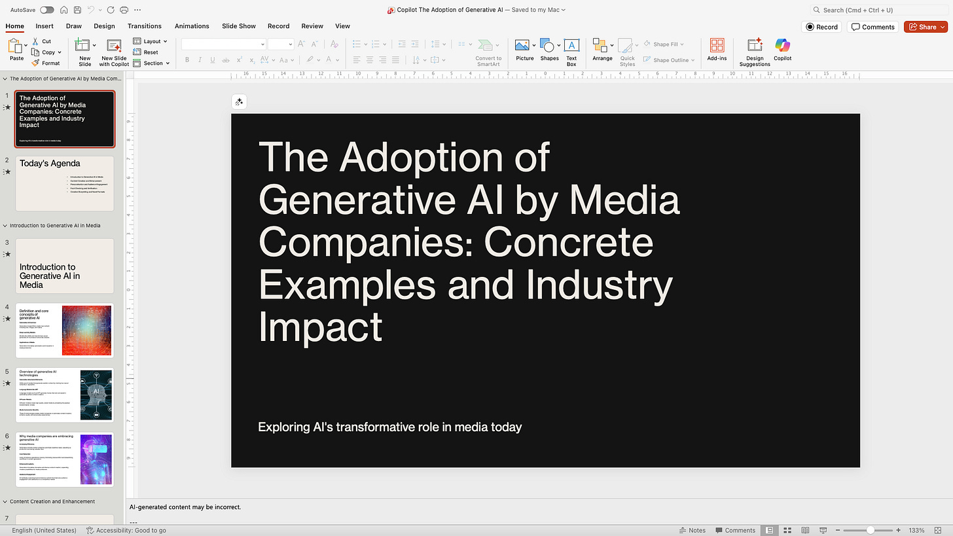The height and width of the screenshot is (536, 953).
Task: Zoom out with the minus icon
Action: pos(837,530)
